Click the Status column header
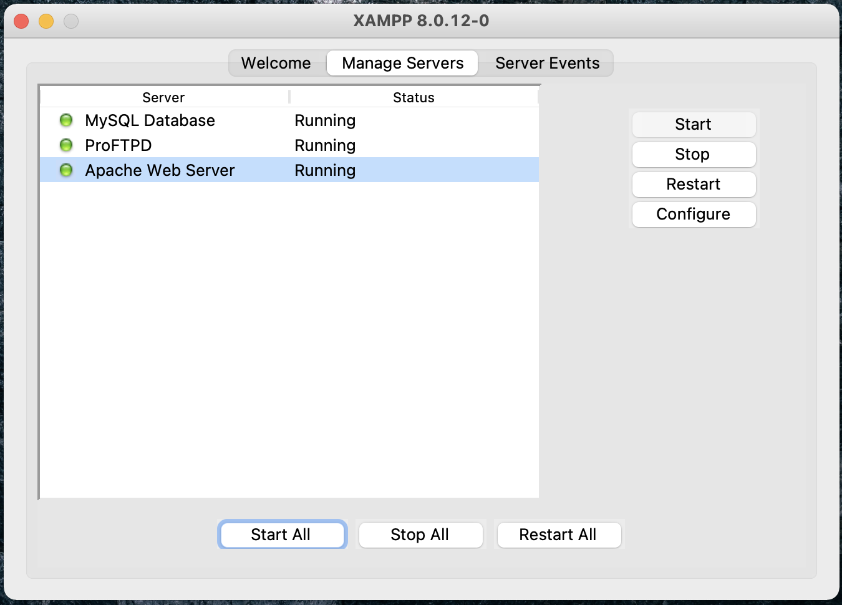The width and height of the screenshot is (842, 605). tap(414, 97)
